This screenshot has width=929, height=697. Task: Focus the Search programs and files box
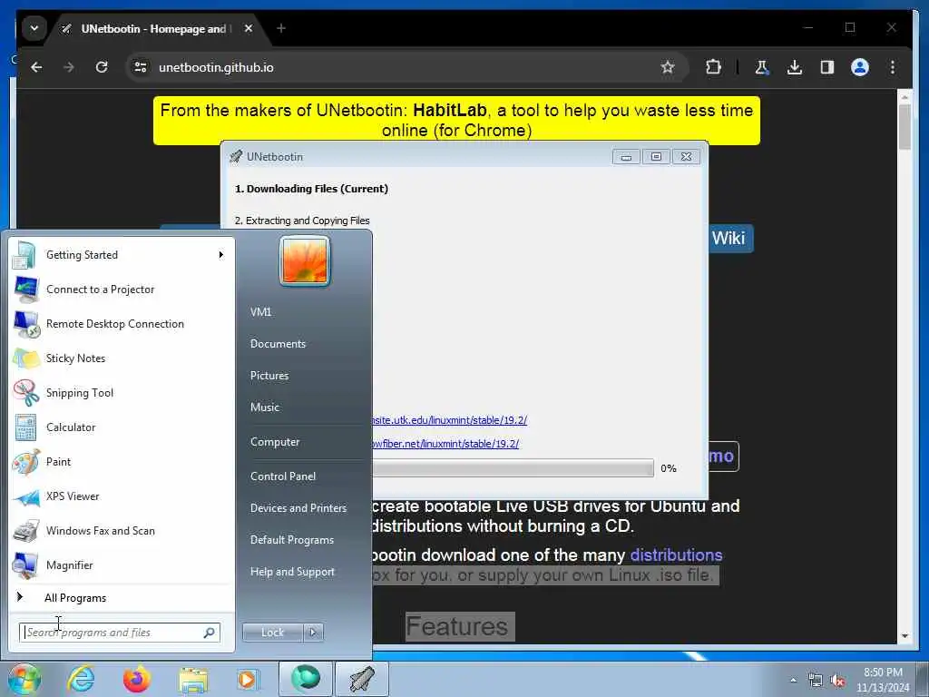pos(120,633)
